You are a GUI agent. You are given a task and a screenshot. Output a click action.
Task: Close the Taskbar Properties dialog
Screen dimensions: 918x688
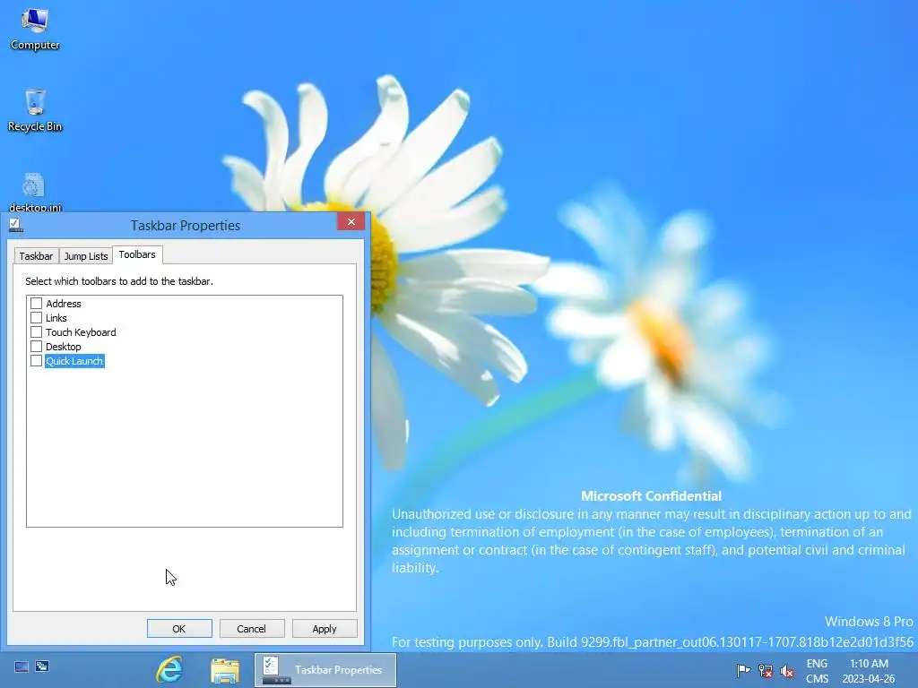pyautogui.click(x=351, y=222)
